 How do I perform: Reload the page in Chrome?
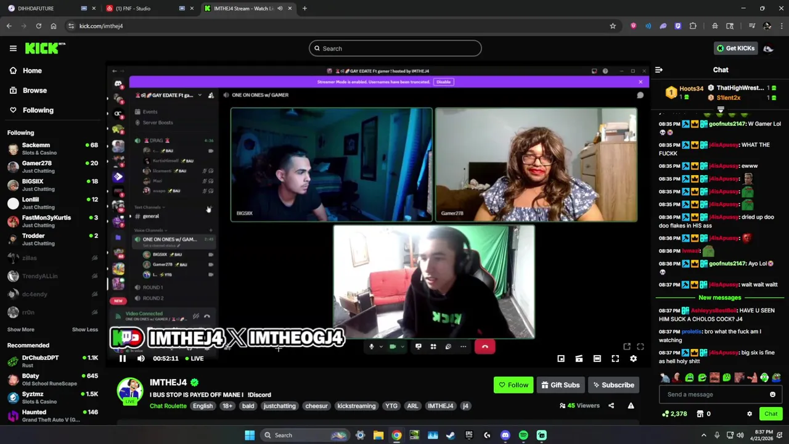tap(38, 26)
